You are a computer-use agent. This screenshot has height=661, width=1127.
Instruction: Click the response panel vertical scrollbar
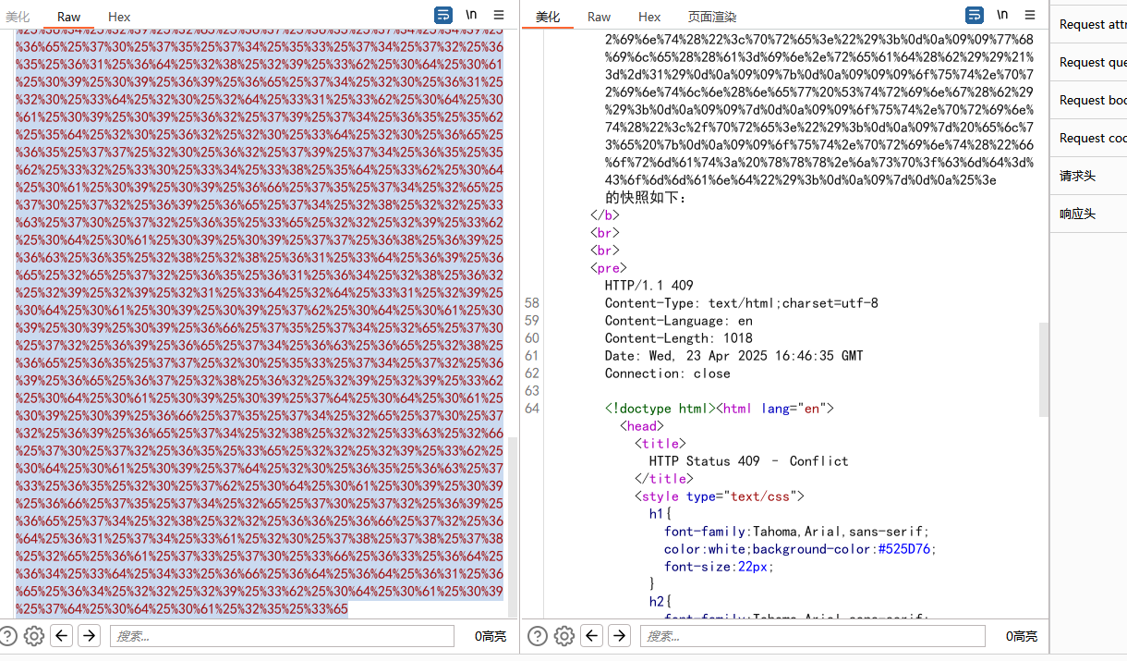click(1044, 370)
